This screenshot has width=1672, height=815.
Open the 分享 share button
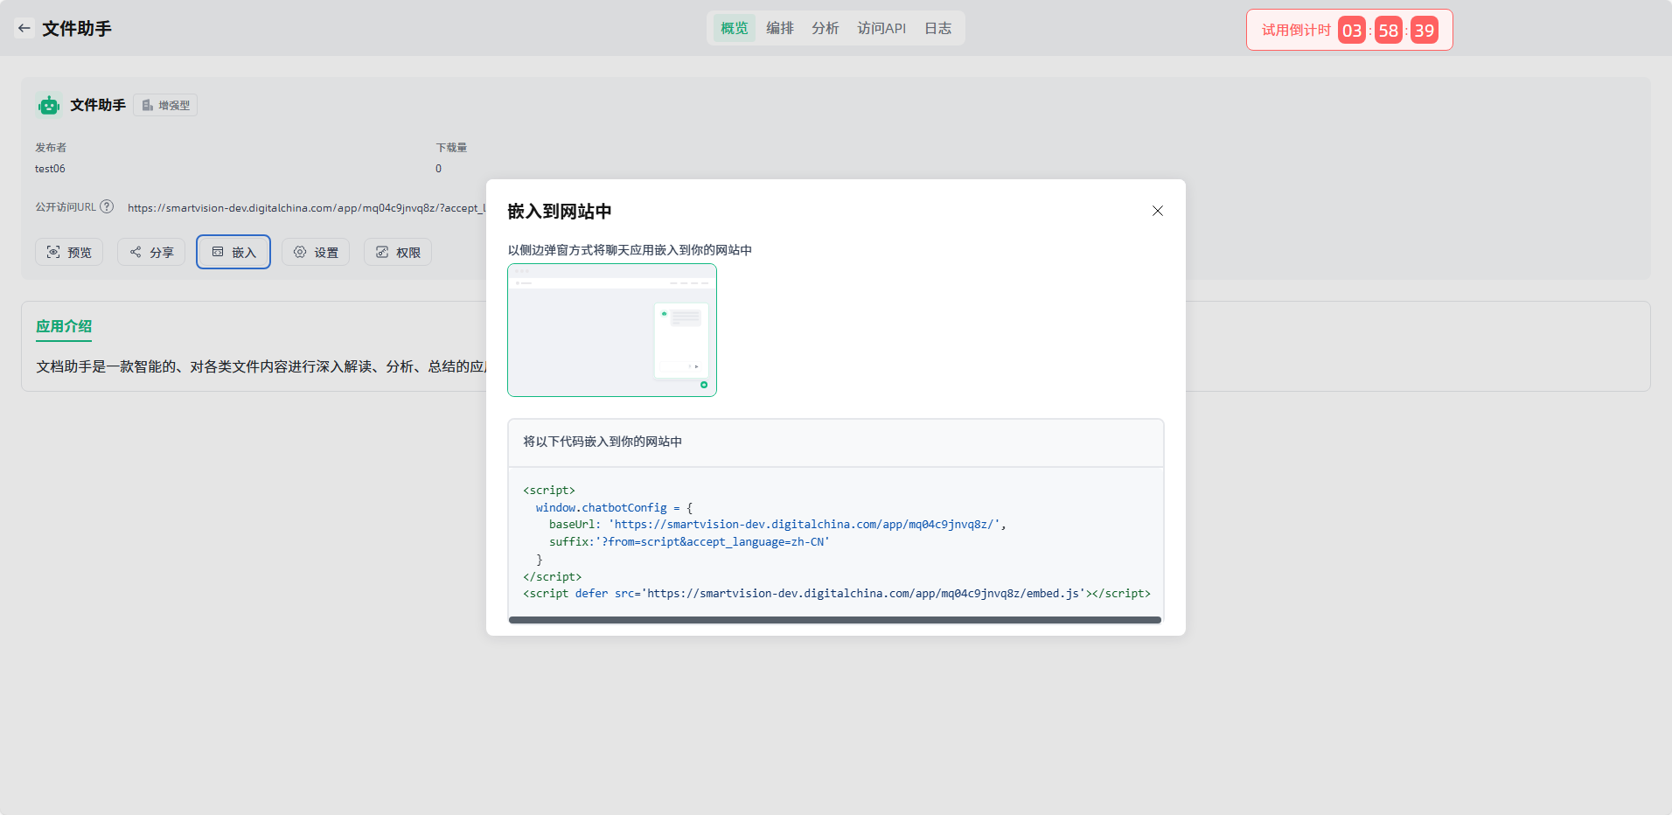click(151, 253)
